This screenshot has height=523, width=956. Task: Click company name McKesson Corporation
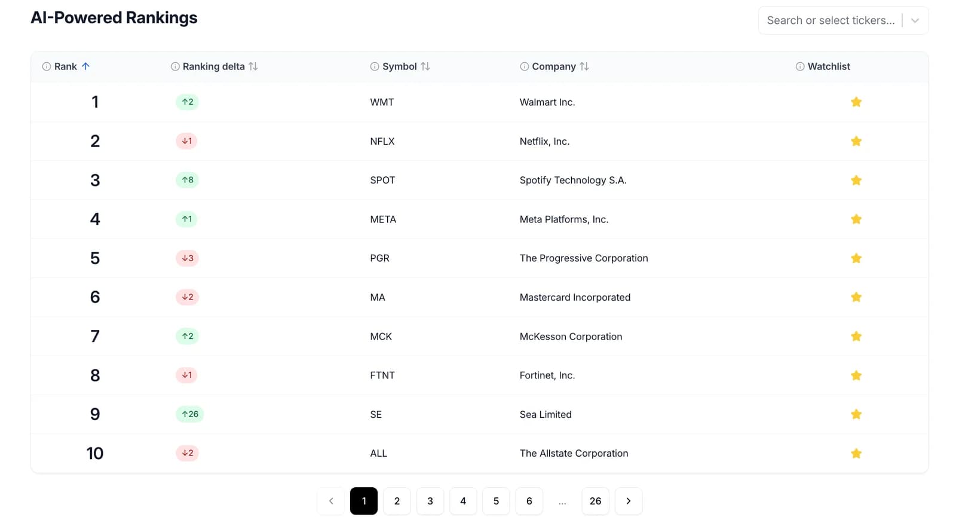(x=571, y=337)
